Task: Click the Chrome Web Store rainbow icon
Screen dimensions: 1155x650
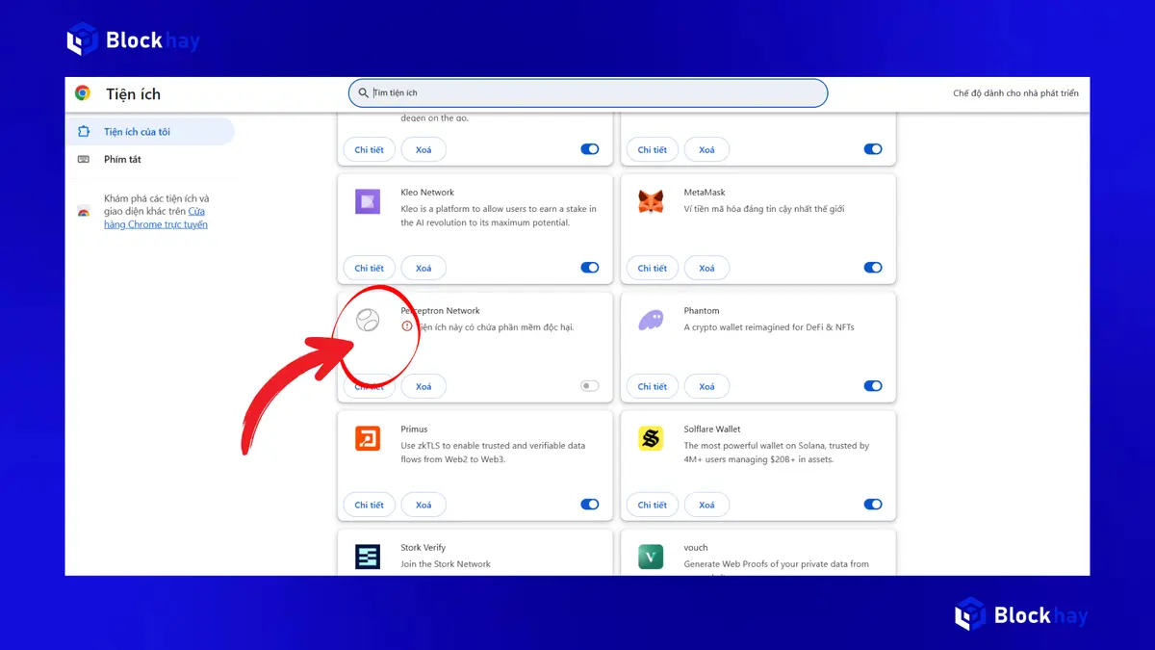Action: tap(84, 211)
